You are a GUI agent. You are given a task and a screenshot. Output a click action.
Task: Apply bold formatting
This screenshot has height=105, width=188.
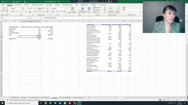tap(12, 12)
